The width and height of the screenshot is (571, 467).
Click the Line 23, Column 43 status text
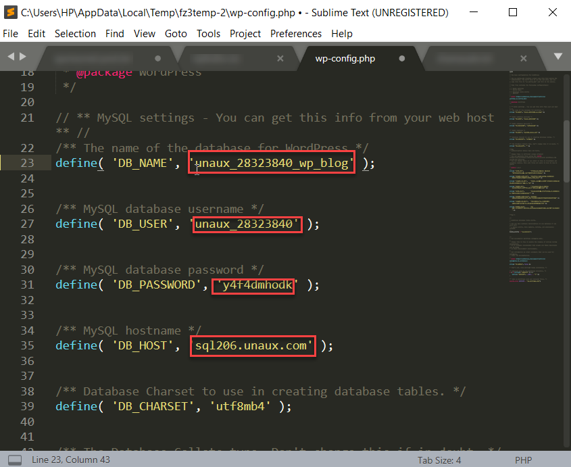pos(71,460)
